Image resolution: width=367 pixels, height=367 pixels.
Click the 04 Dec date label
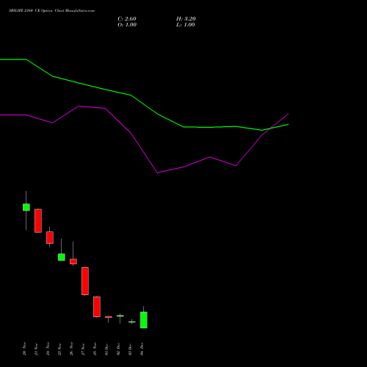[x=142, y=349]
